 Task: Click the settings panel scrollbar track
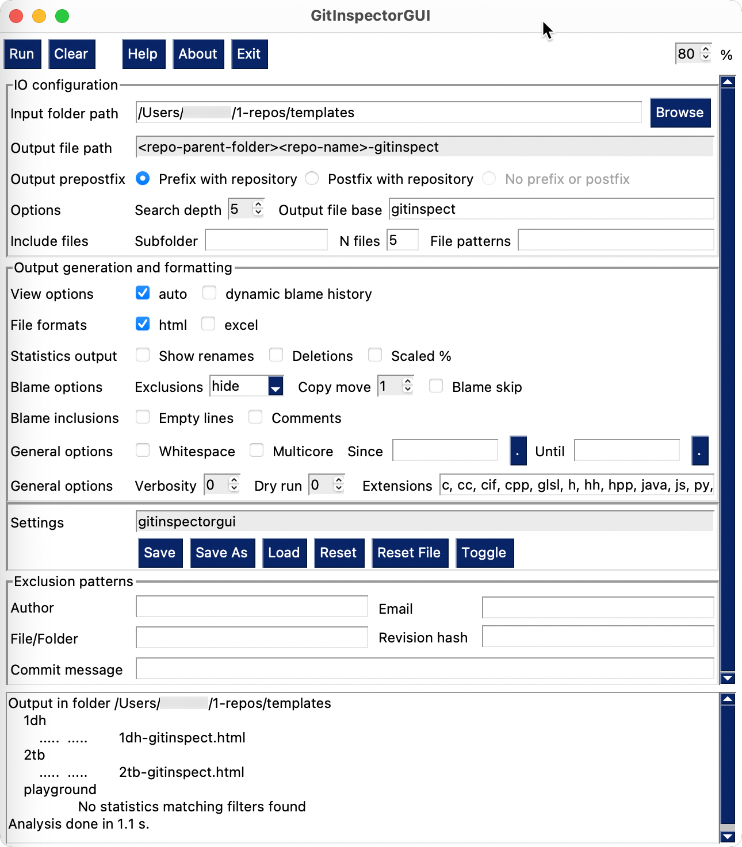point(728,379)
